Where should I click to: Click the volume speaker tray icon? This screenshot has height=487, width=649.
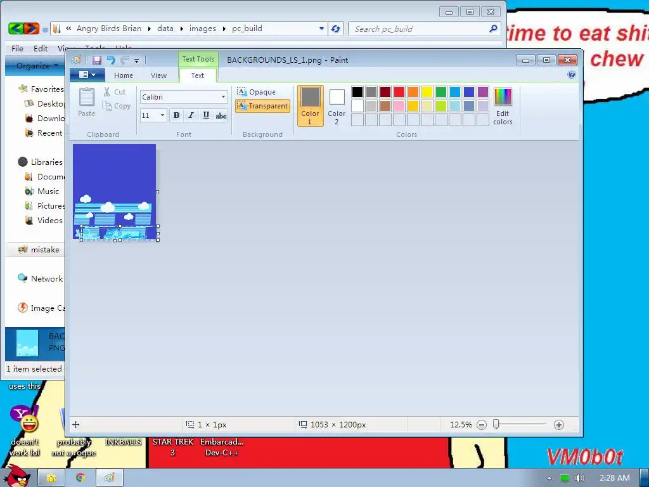tap(579, 478)
